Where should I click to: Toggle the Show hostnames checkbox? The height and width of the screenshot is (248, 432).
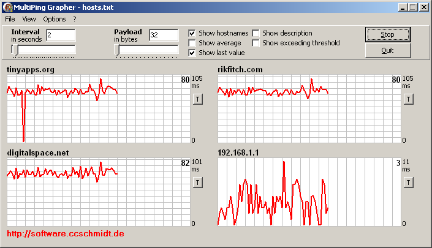click(192, 33)
